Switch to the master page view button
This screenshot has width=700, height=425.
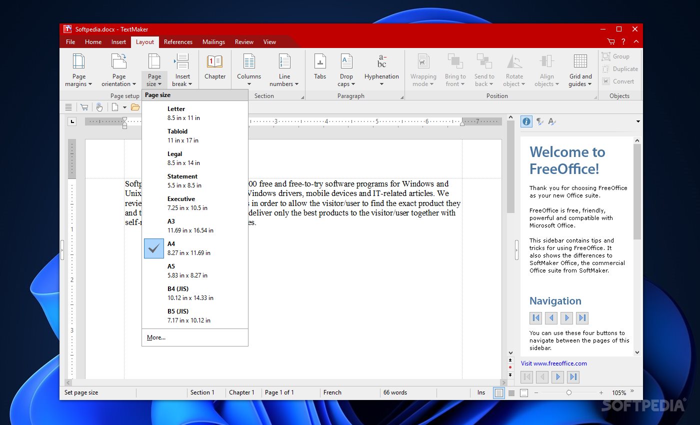(x=523, y=393)
